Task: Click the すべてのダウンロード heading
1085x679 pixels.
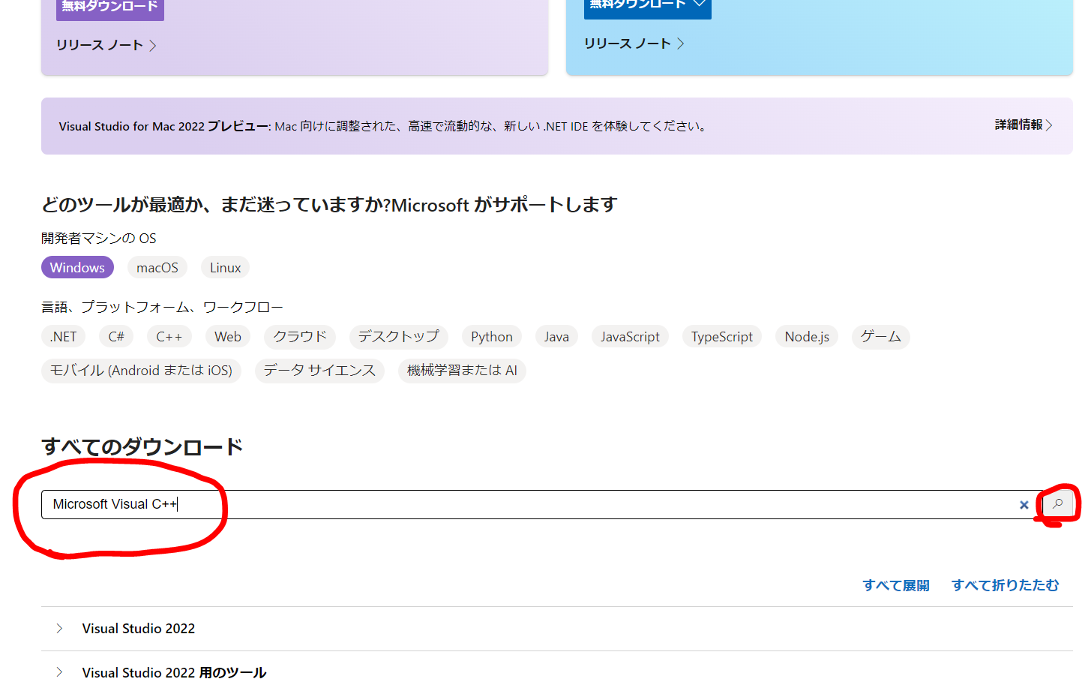Action: tap(142, 447)
